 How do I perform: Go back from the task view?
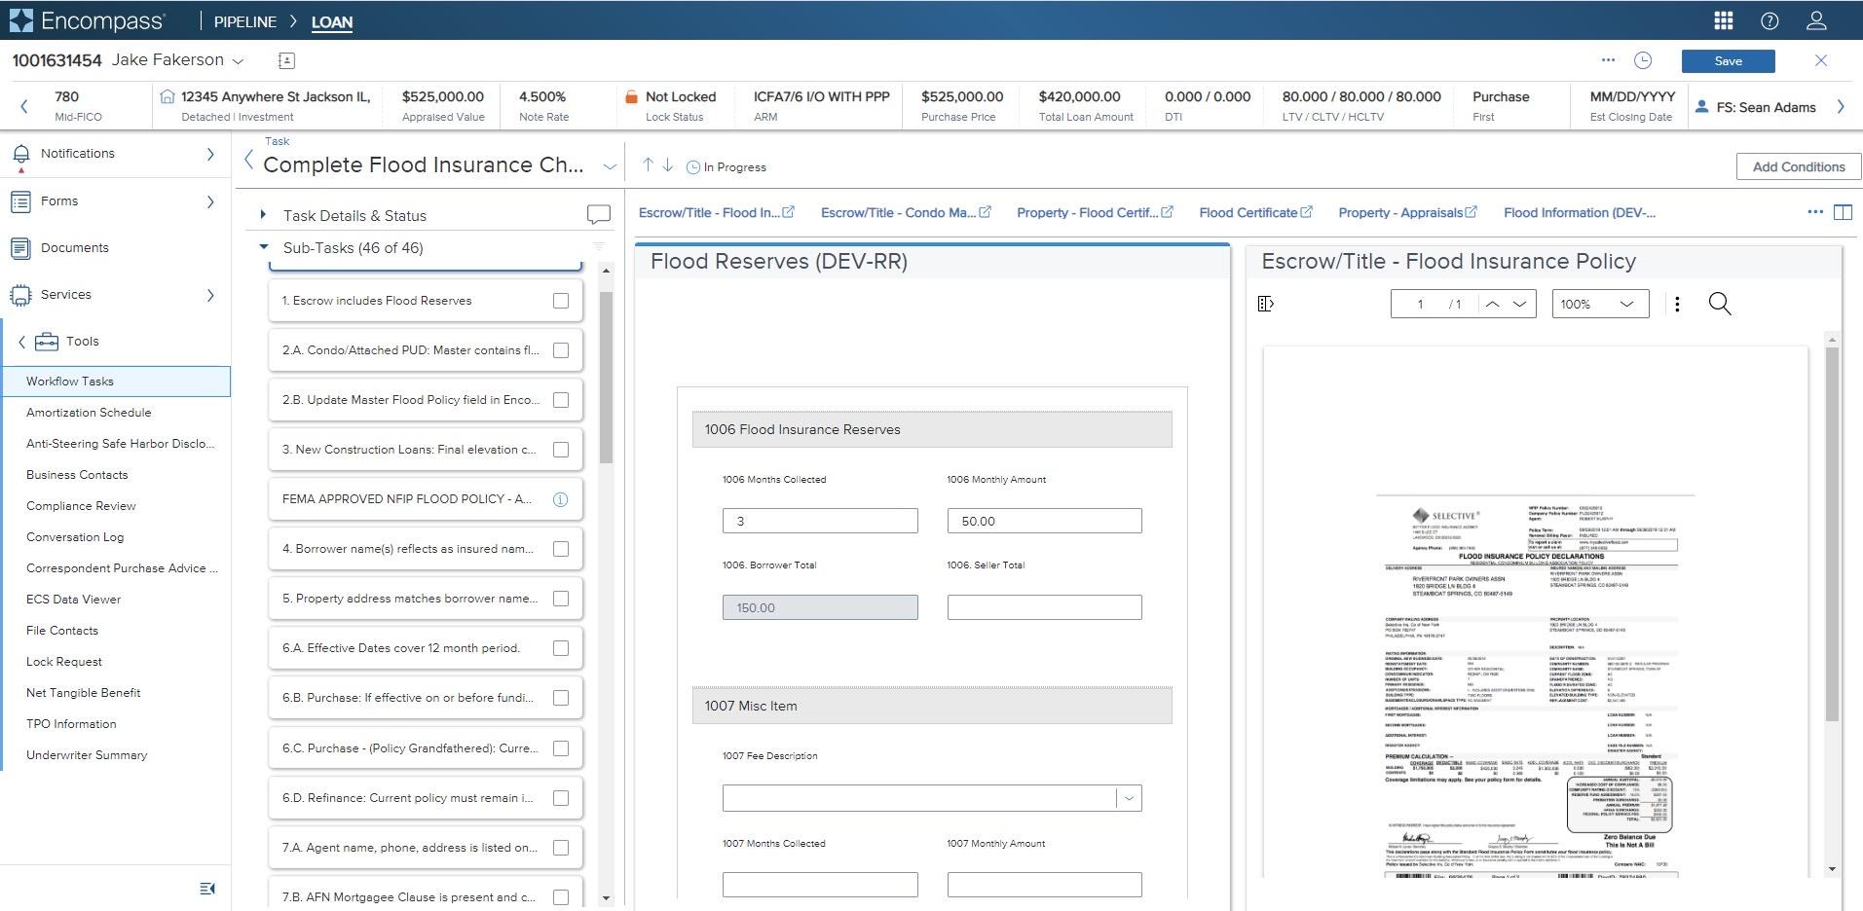click(x=248, y=161)
